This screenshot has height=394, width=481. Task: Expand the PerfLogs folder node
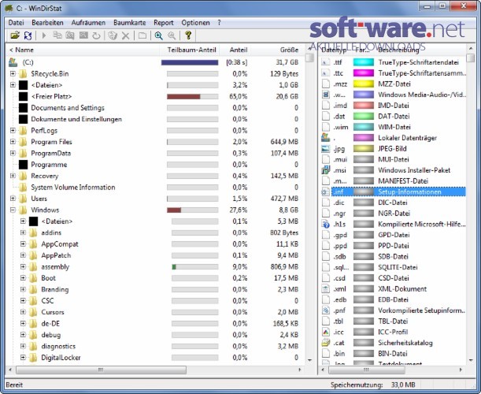pos(13,131)
